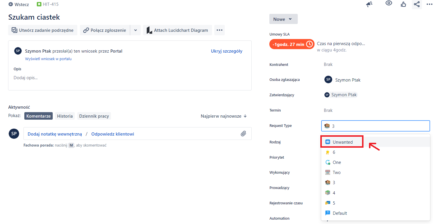Switch to the Dziennik pracy tab

(94, 116)
